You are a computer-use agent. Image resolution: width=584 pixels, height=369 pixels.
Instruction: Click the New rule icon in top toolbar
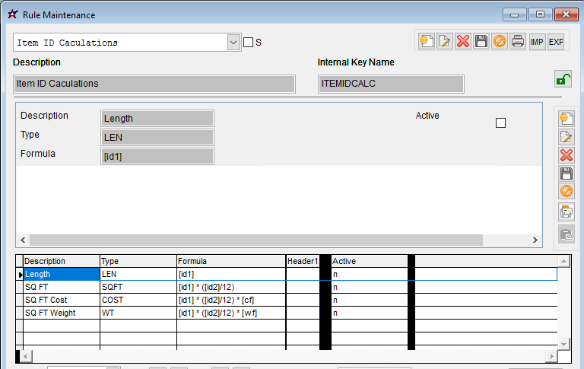pos(427,42)
